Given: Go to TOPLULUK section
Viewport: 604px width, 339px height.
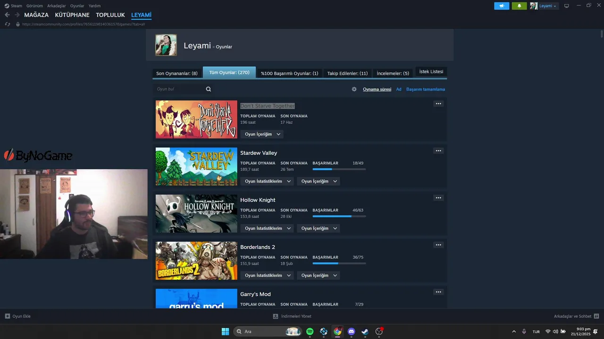Looking at the screenshot, I should [x=110, y=15].
